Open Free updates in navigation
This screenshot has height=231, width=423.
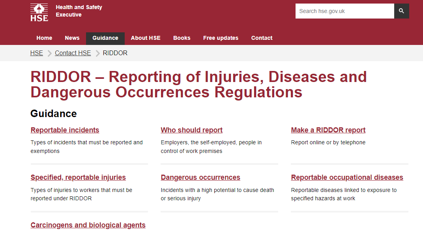coord(221,38)
